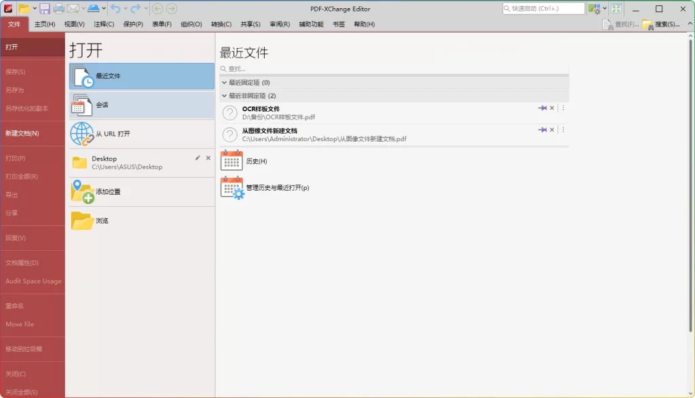
Task: Pin the OCR样板文件 recent entry
Action: pyautogui.click(x=542, y=108)
